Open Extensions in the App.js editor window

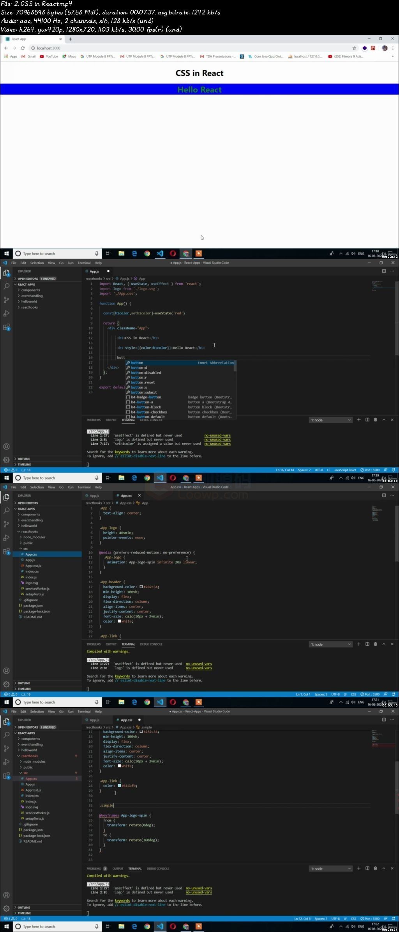click(x=6, y=327)
